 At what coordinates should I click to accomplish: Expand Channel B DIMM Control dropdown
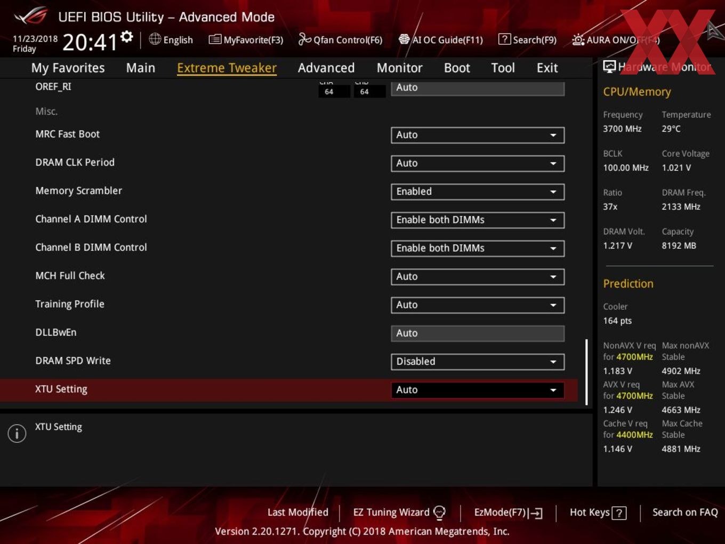(478, 248)
